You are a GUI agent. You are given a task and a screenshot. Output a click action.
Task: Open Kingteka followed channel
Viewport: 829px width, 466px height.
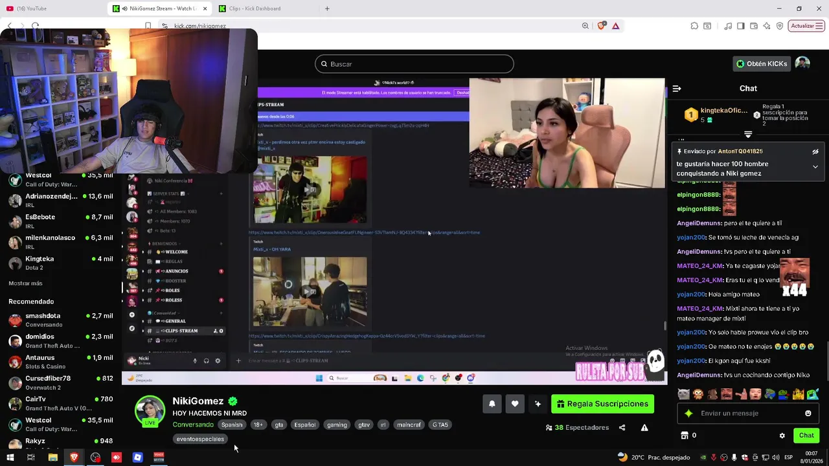pos(62,263)
